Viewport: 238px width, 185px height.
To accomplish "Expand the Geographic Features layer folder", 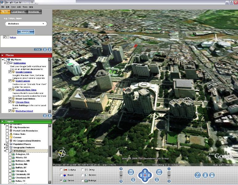I will pyautogui.click(x=5, y=147).
